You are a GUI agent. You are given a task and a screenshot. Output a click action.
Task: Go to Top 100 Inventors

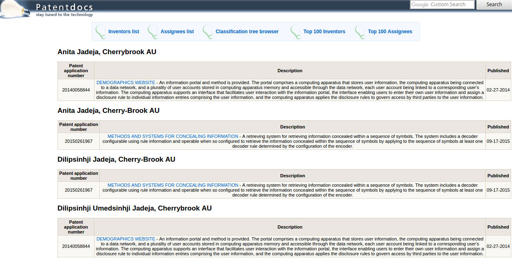coord(324,32)
